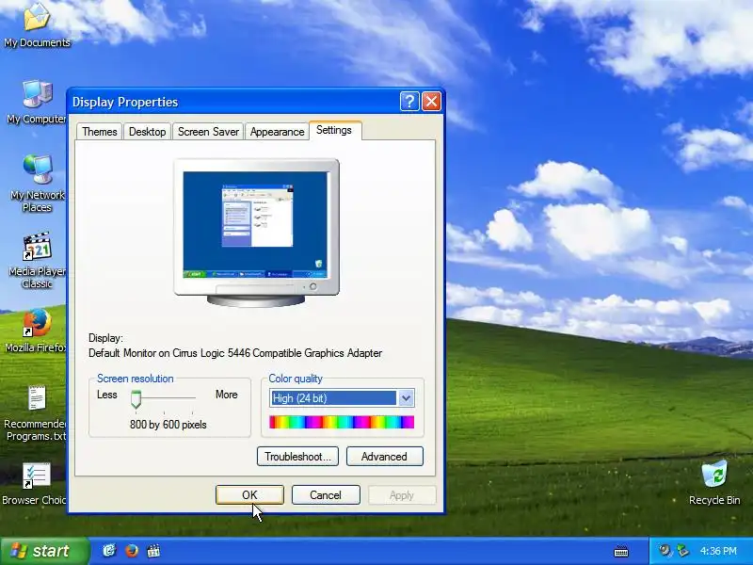753x565 pixels.
Task: Switch to the Themes tab
Action: pyautogui.click(x=100, y=132)
